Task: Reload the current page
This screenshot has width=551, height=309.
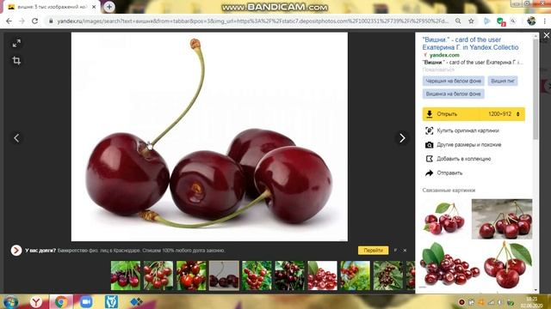Action: point(34,21)
